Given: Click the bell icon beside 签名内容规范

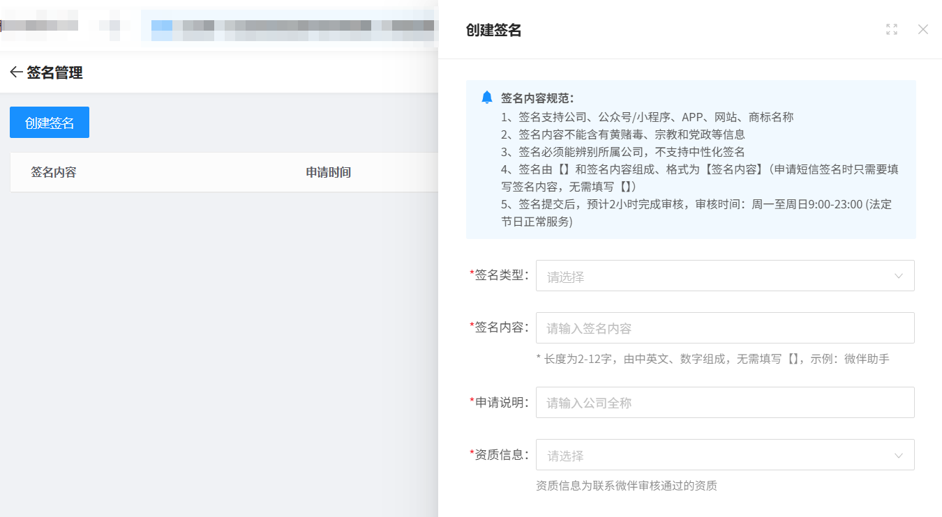Looking at the screenshot, I should (487, 98).
